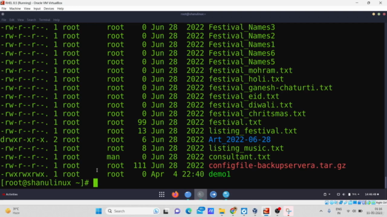Viewport: 387px width, 217px height.
Task: Open the terminal's Terminal menu
Action: pyautogui.click(x=44, y=20)
